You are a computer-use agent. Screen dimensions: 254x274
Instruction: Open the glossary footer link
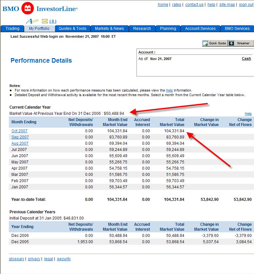point(17,259)
